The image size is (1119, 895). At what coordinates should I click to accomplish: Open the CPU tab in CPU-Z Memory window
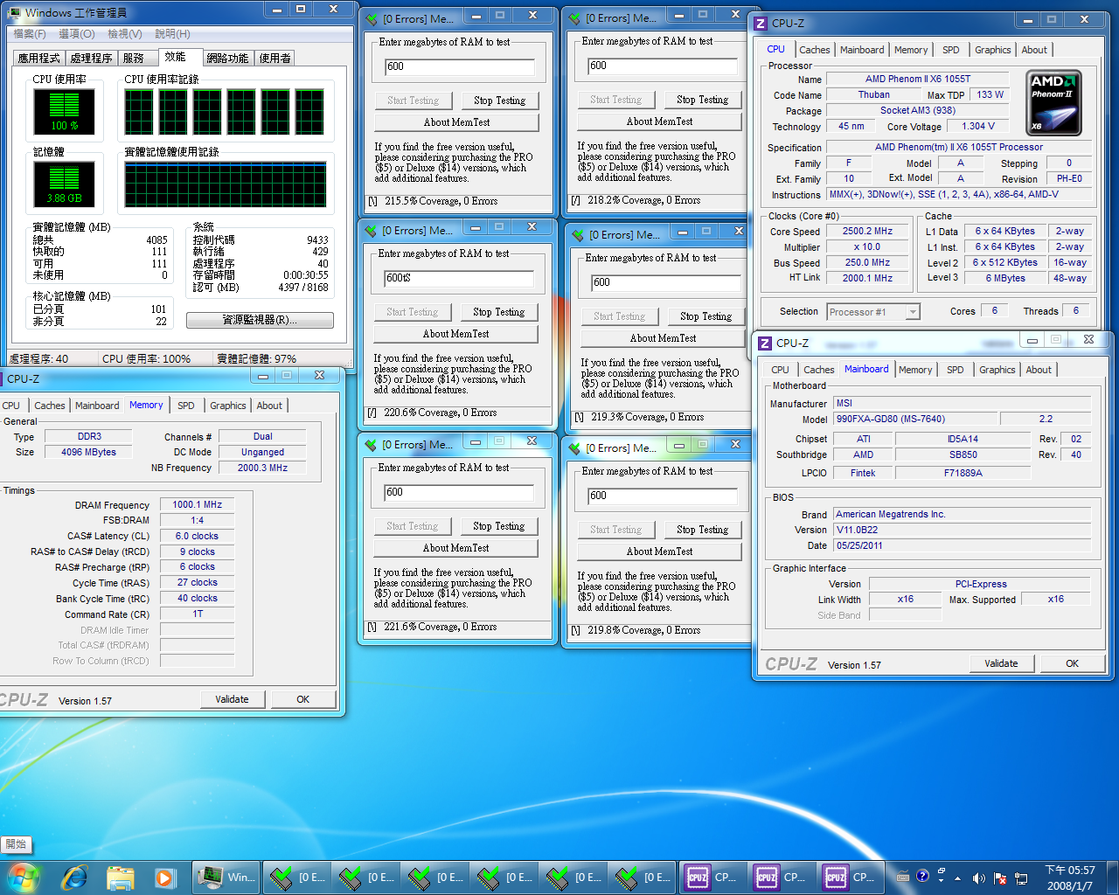(x=11, y=406)
